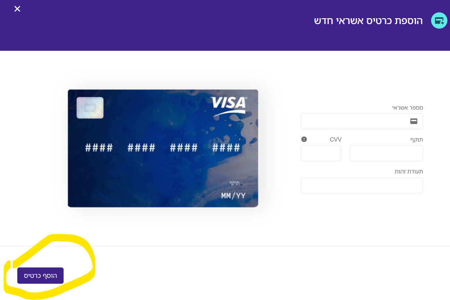Click the rightmost #### group on card

[x=226, y=148]
